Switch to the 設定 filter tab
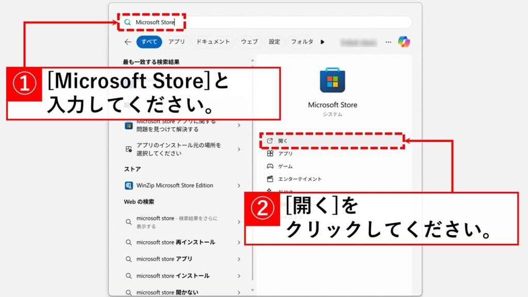 coord(274,42)
